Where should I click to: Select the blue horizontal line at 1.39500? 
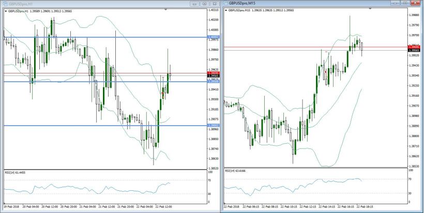[x=103, y=82]
